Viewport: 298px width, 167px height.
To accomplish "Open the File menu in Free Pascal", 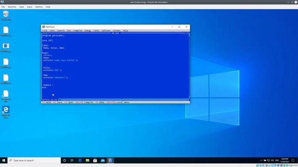I will [x=45, y=31].
